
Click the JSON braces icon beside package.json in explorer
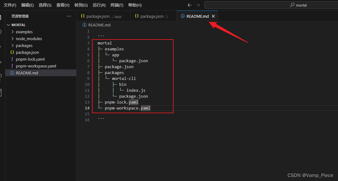12,52
